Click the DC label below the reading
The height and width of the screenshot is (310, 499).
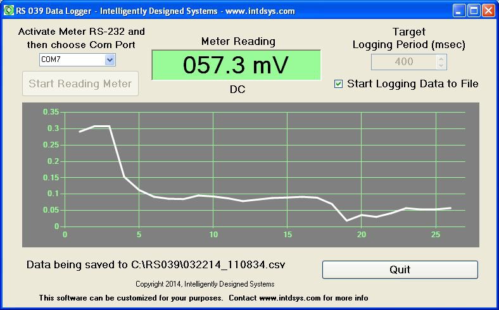click(x=237, y=89)
